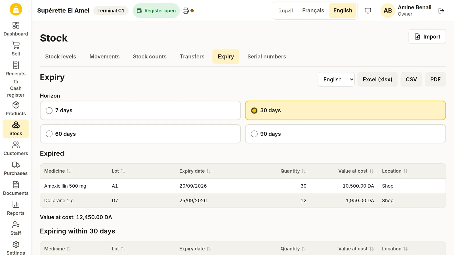The width and height of the screenshot is (454, 255).
Task: Switch interface language to Arabic
Action: [285, 10]
